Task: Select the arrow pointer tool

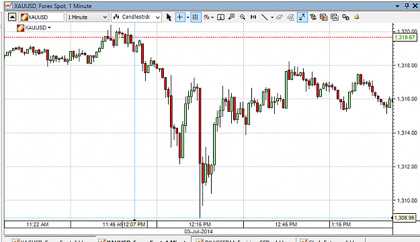Action: [169, 17]
